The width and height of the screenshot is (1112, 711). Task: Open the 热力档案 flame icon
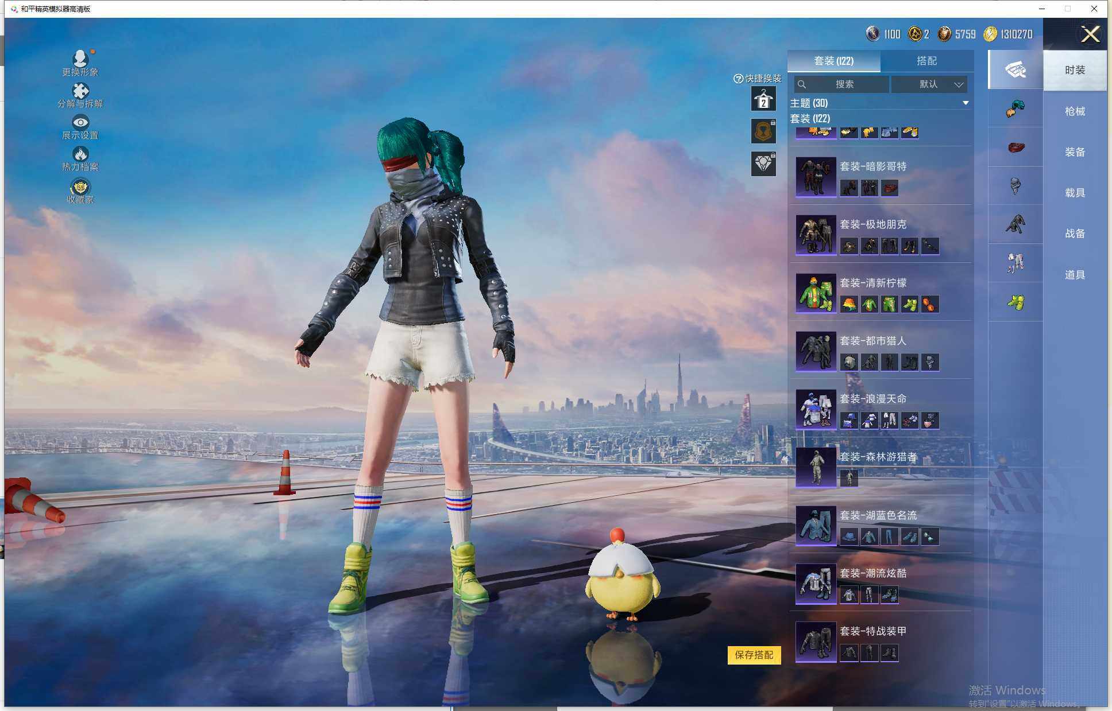pyautogui.click(x=80, y=155)
